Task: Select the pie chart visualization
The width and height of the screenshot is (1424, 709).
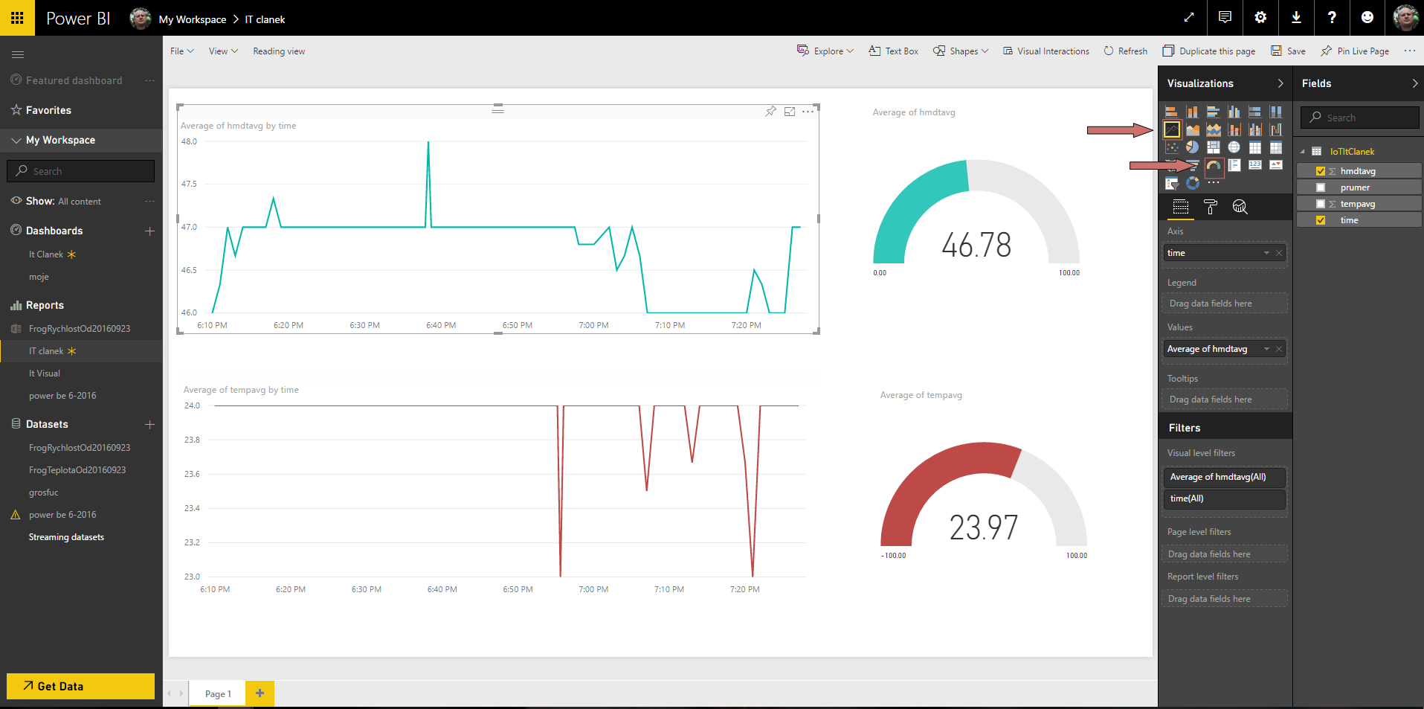Action: (x=1192, y=147)
